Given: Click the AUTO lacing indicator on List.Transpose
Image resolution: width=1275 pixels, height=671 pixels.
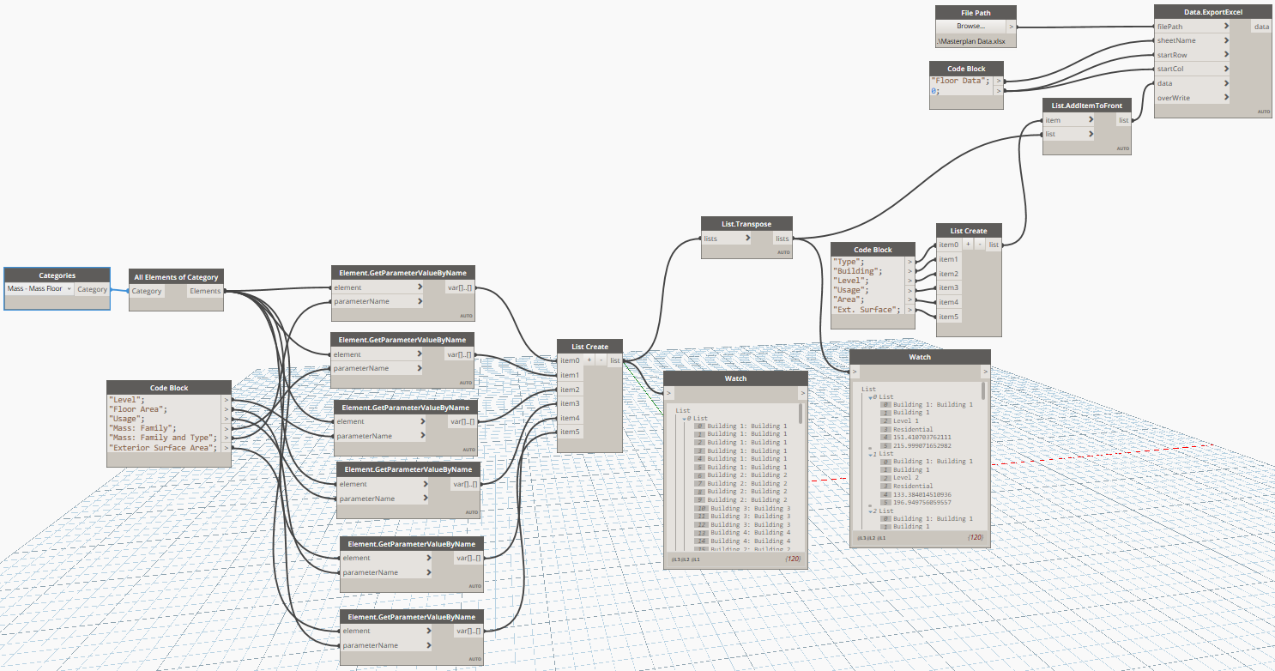Looking at the screenshot, I should point(783,252).
